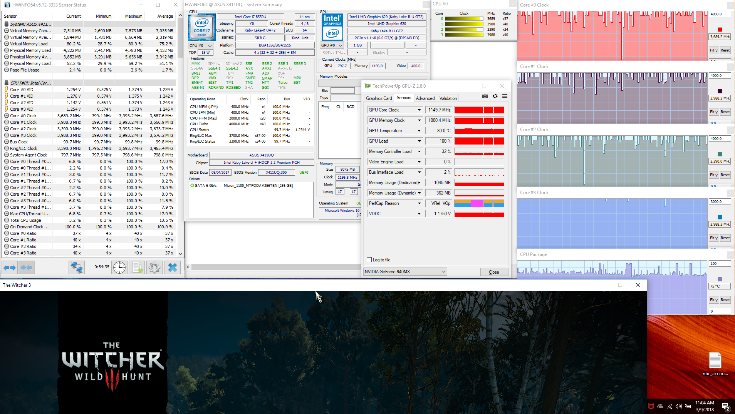The height and width of the screenshot is (414, 735).
Task: Click the Intel Graphics logo in System Summary
Action: click(332, 27)
